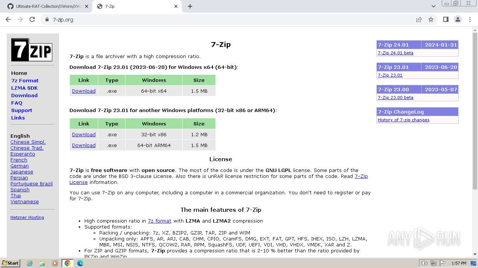Image resolution: width=478 pixels, height=268 pixels.
Task: Click the 7-Zip ChangeLog header
Action: (x=418, y=112)
